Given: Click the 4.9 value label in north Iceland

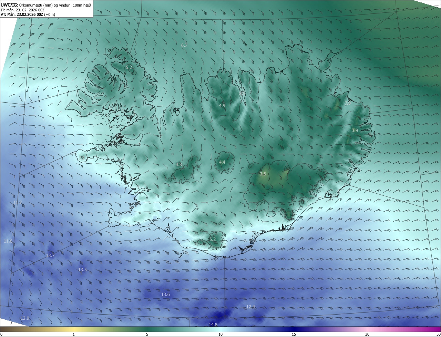Looking at the screenshot, I should [222, 105].
